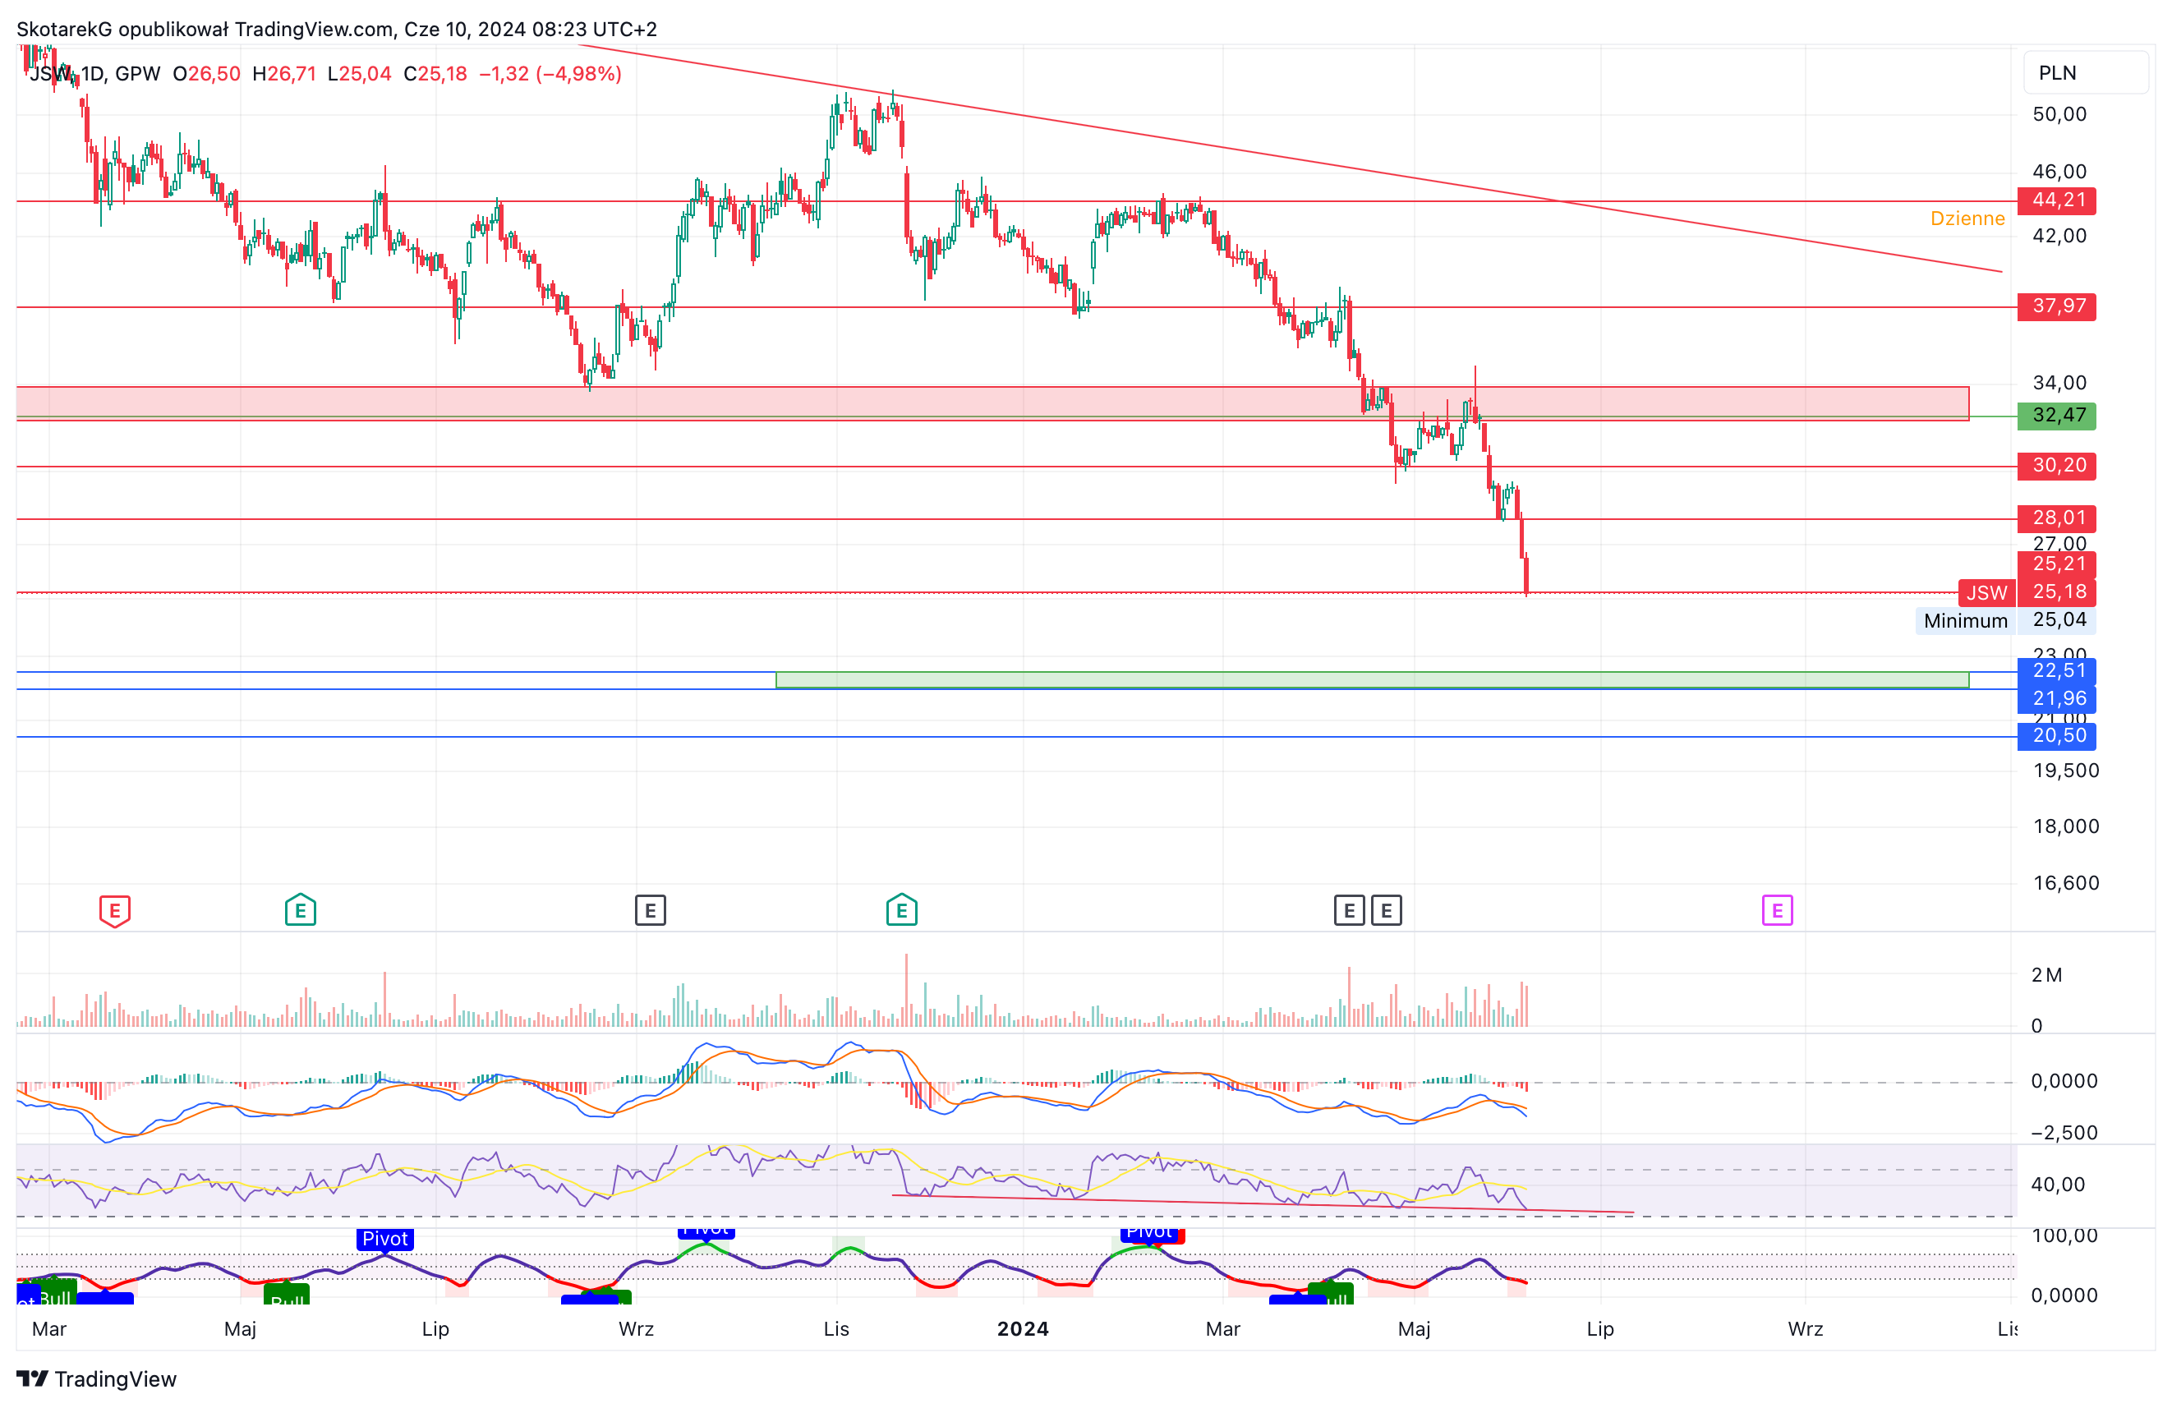Click the Pivot label above the Lip oscillator peak
Image resolution: width=2172 pixels, height=1408 pixels.
pyautogui.click(x=385, y=1238)
